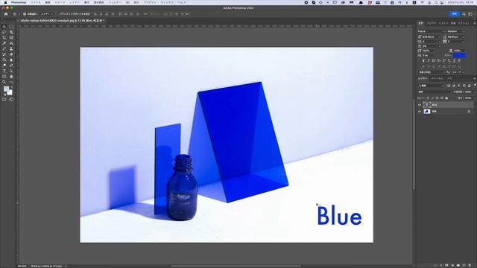Hide the 背景 layer eye icon
The width and height of the screenshot is (477, 268).
tap(420, 112)
